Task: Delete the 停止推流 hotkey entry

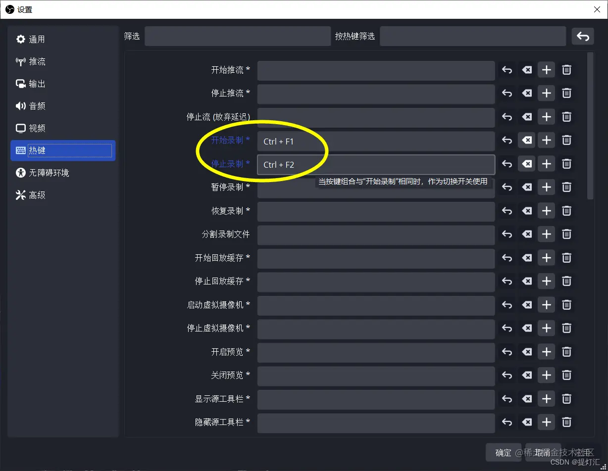Action: 567,94
